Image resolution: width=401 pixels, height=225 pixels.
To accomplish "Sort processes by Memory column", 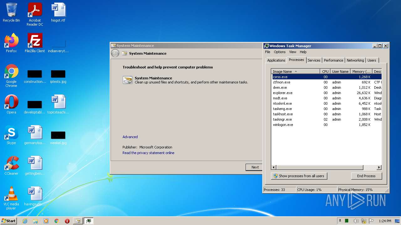I will click(361, 72).
